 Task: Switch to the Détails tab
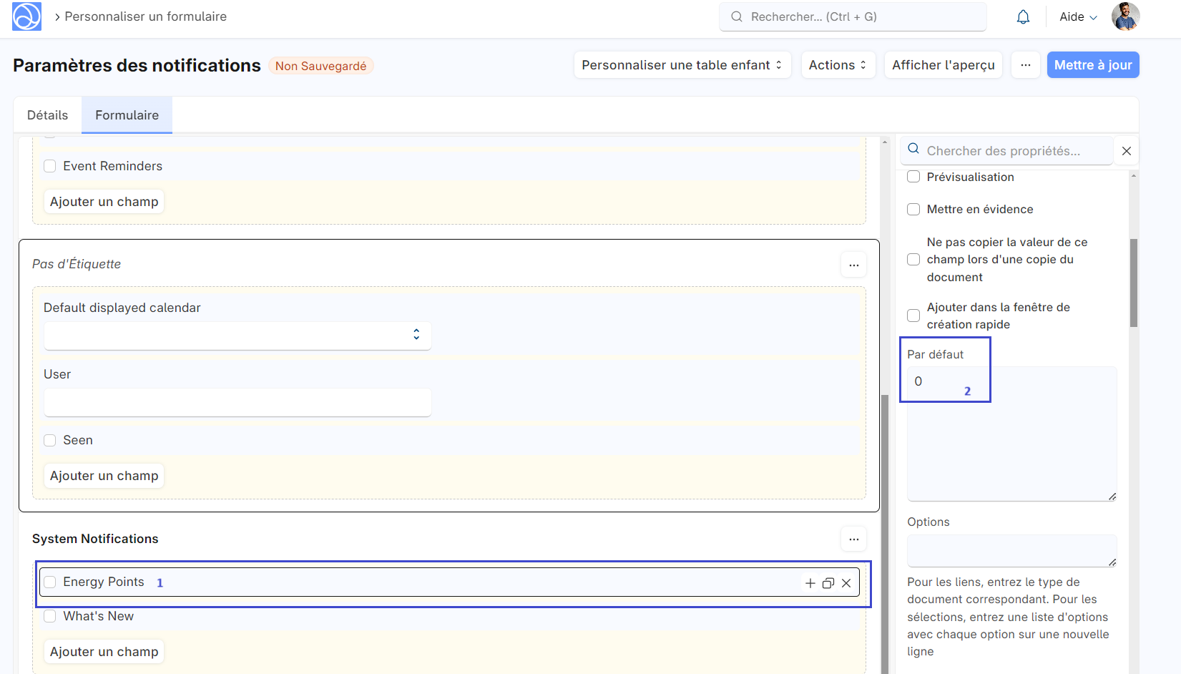[x=46, y=114]
